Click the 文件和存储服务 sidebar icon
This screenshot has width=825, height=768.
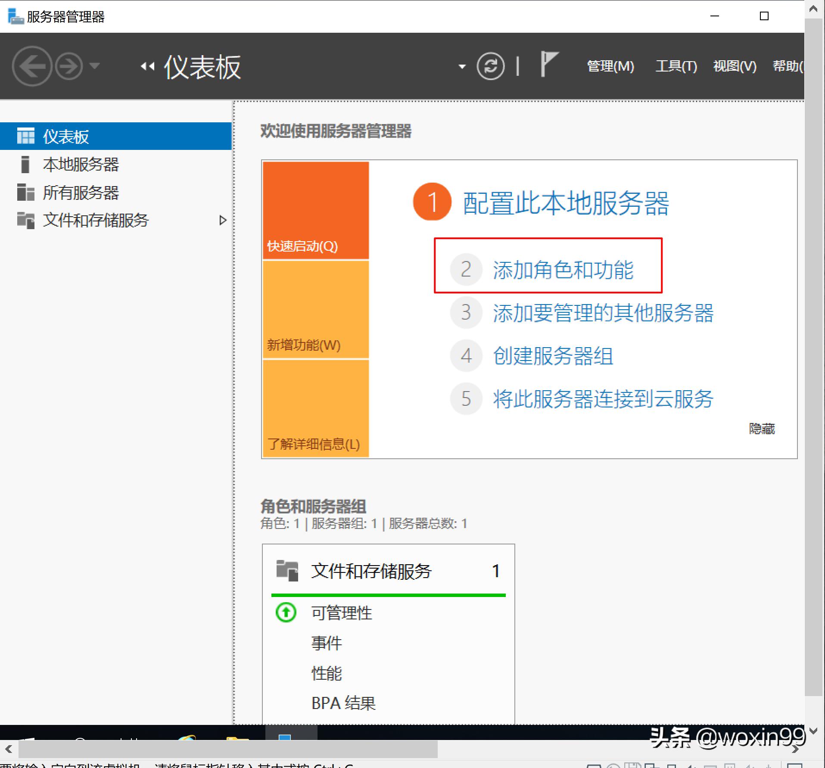26,220
